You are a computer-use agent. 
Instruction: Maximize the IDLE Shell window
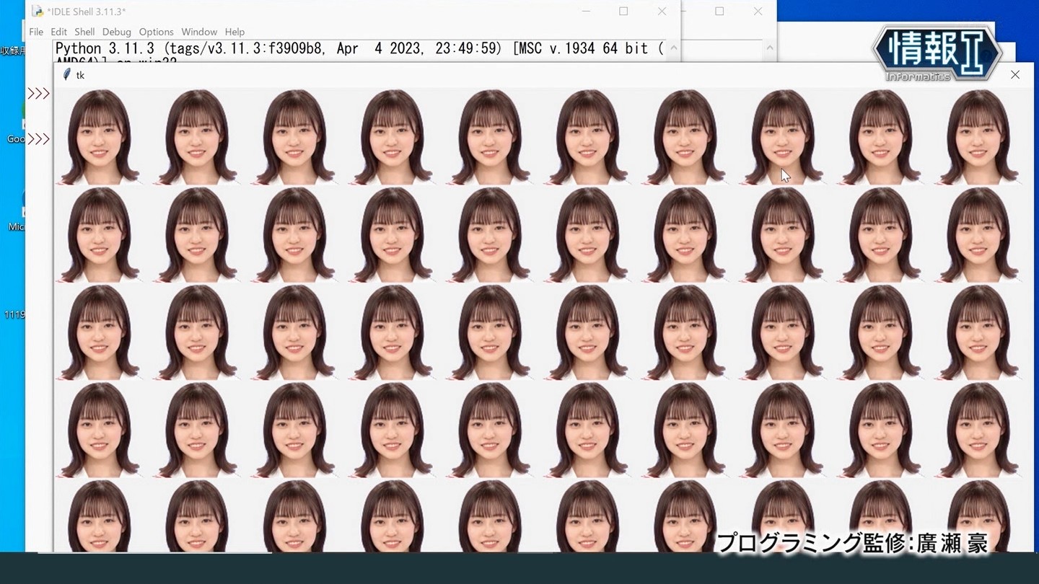click(x=623, y=11)
